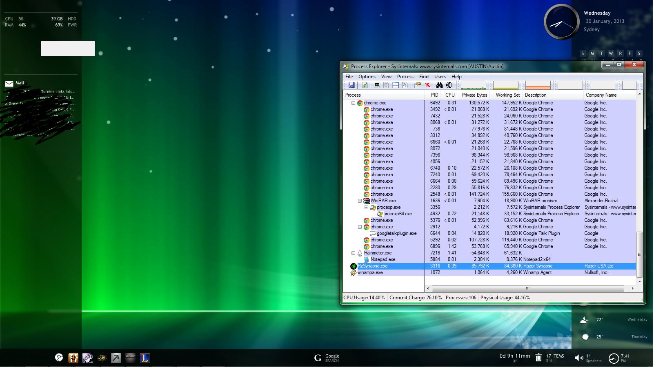Viewport: 654px width, 367px height.
Task: Click the Kill Process red X icon
Action: (x=427, y=85)
